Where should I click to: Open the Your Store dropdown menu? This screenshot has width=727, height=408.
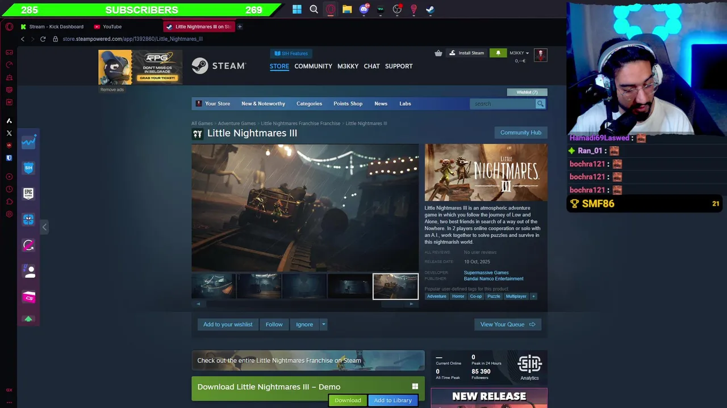tap(218, 104)
